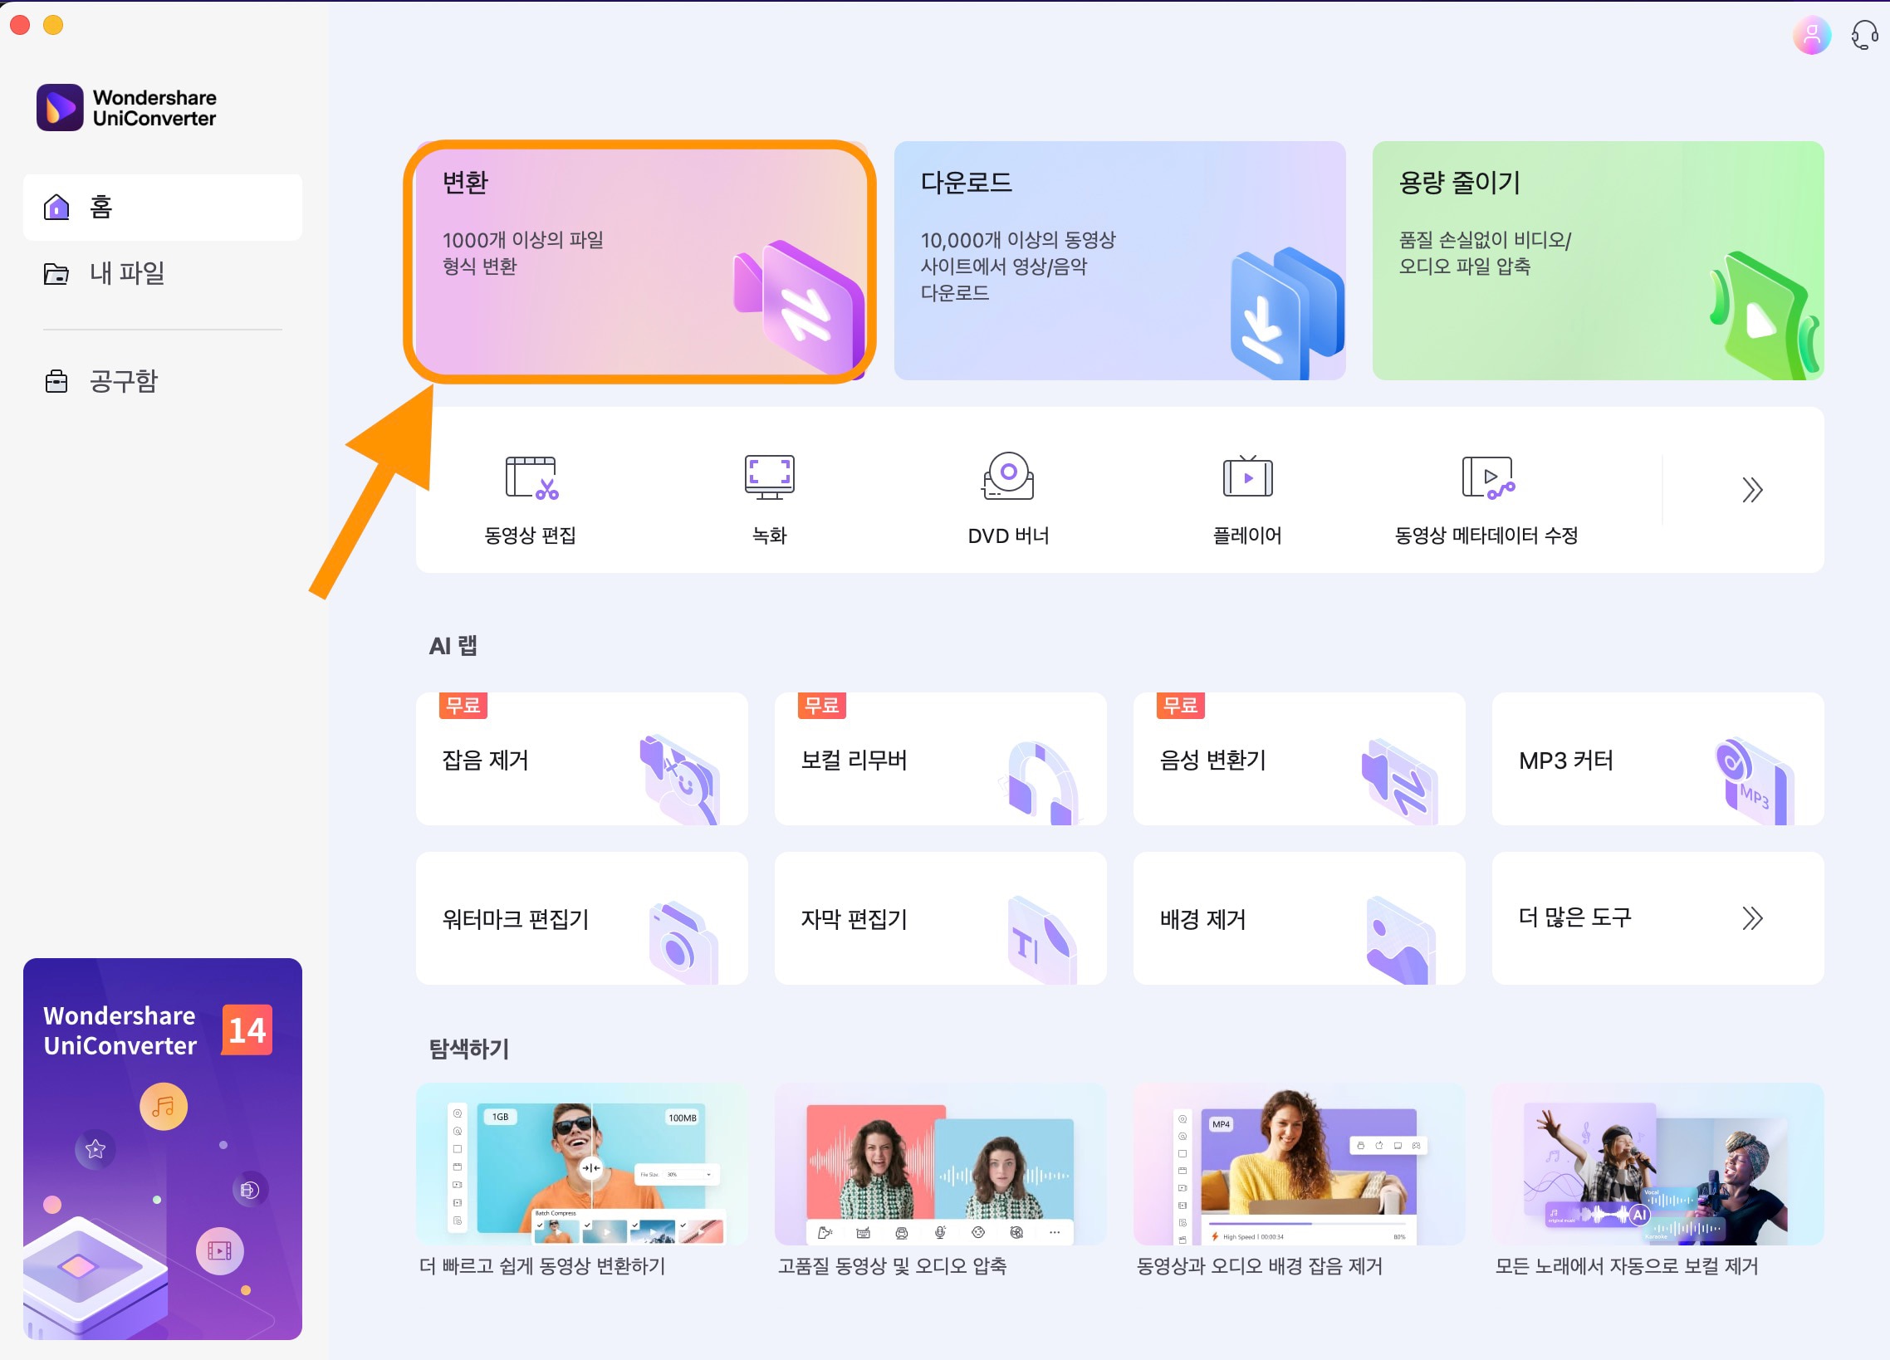Click the picture icon on 배경 제거
Screen dimensions: 1890x1360
pyautogui.click(x=1401, y=940)
